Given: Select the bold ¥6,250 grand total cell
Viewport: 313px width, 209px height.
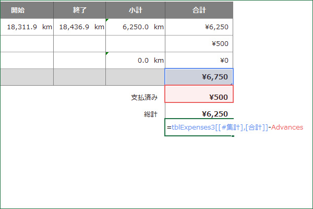Looking at the screenshot, I should tap(199, 111).
